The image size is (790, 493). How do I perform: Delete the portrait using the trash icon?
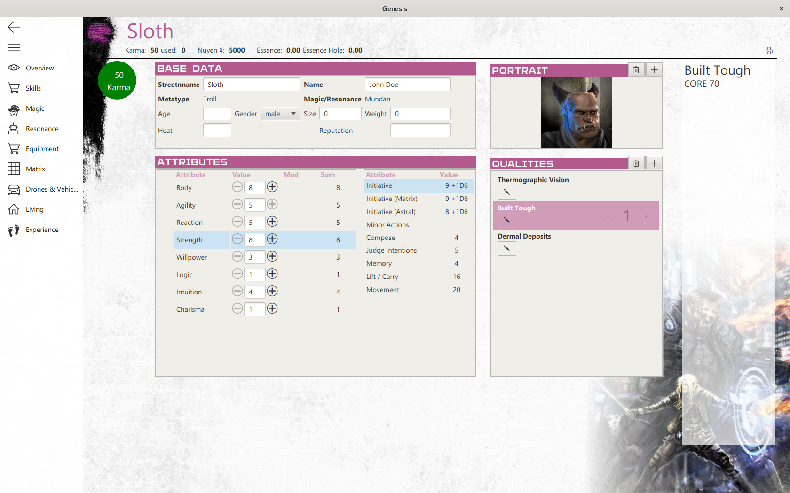[x=636, y=69]
